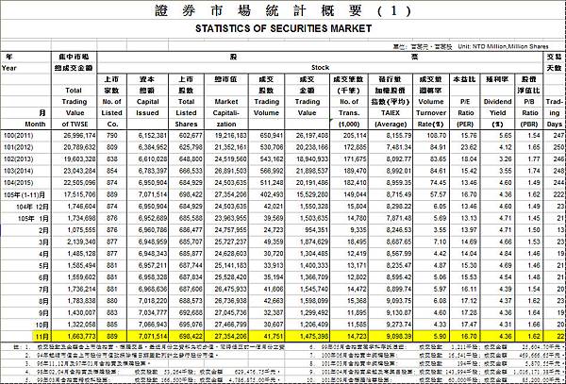Image resolution: width=566 pixels, height=384 pixels.
Task: Select the "TAIEX (Average)" column header
Action: coord(391,118)
